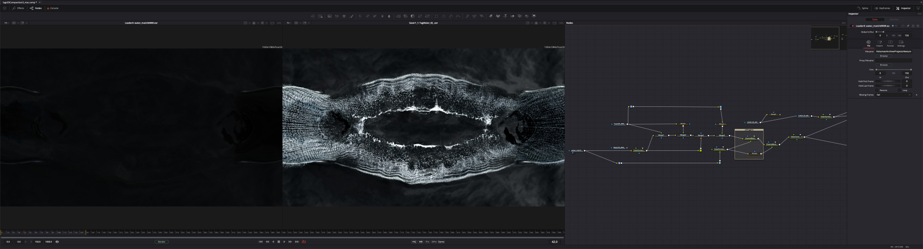Toggle APrx auto proxy mode
Screen dimensions: 923x249
(434, 242)
